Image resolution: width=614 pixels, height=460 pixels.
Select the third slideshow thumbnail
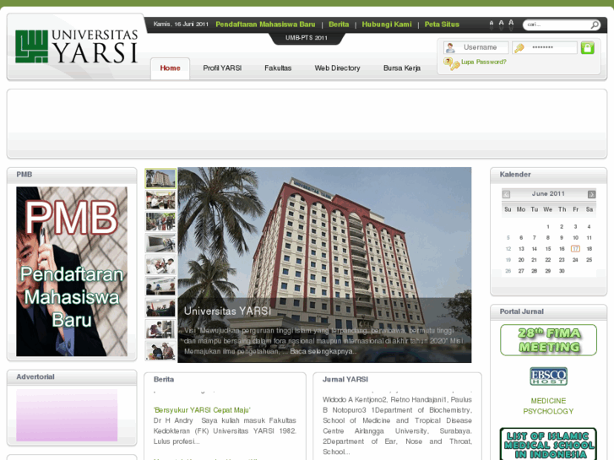(160, 222)
